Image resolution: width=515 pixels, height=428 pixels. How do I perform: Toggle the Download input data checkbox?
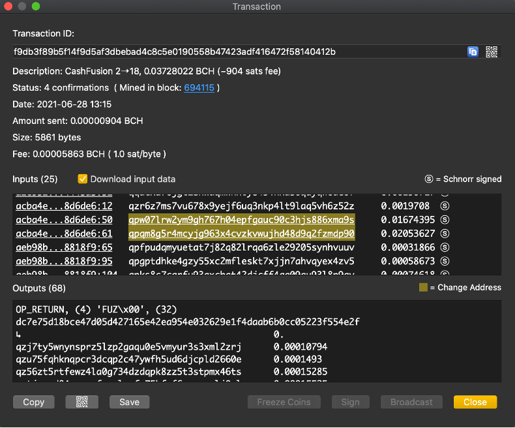point(83,179)
